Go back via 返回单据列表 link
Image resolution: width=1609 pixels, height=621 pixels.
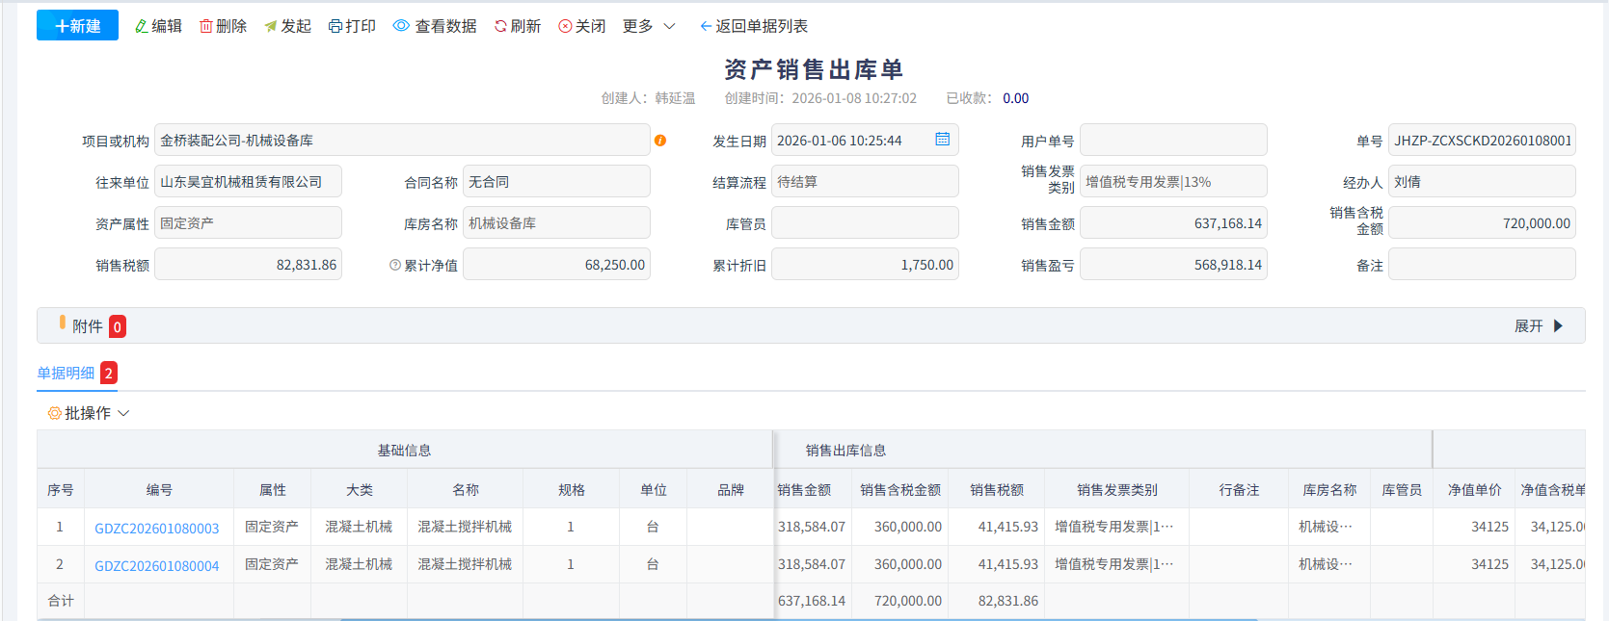click(x=753, y=26)
